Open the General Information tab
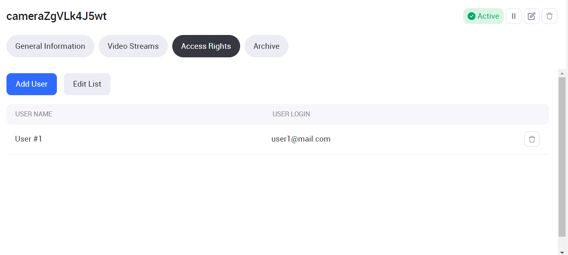 point(50,46)
